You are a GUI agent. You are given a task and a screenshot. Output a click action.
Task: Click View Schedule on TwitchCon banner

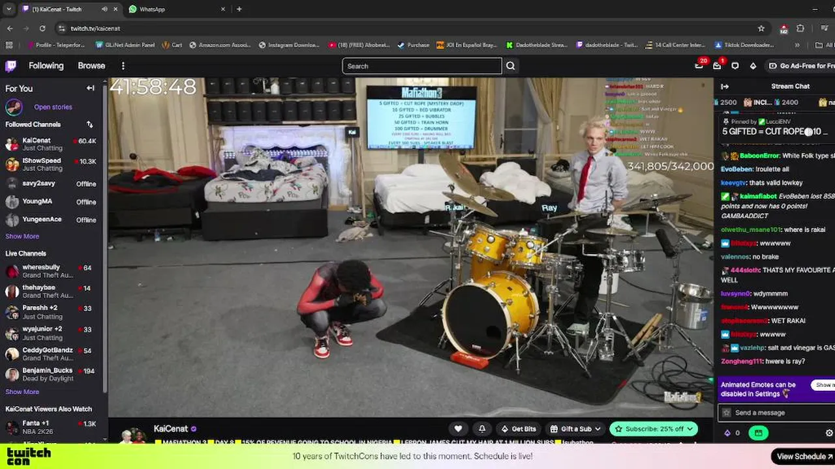804,456
